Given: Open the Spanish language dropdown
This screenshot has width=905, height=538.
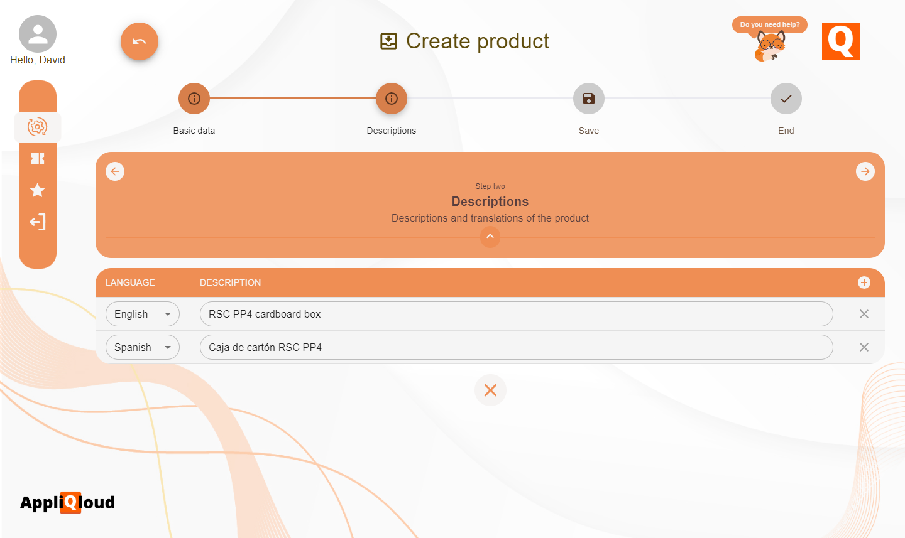Looking at the screenshot, I should point(142,347).
